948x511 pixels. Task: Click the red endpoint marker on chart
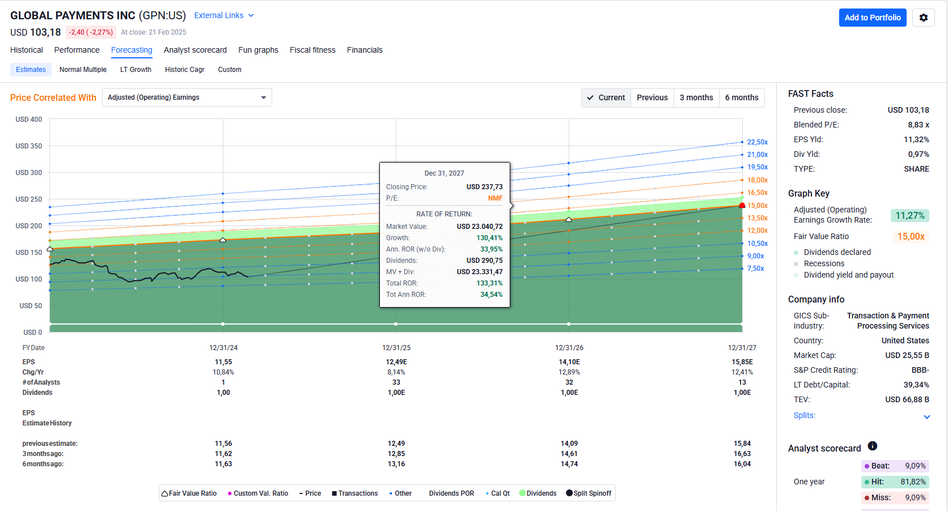click(742, 206)
